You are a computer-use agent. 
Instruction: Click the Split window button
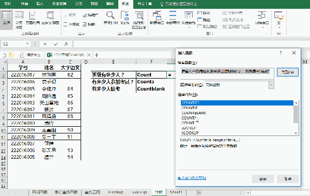point(204,13)
